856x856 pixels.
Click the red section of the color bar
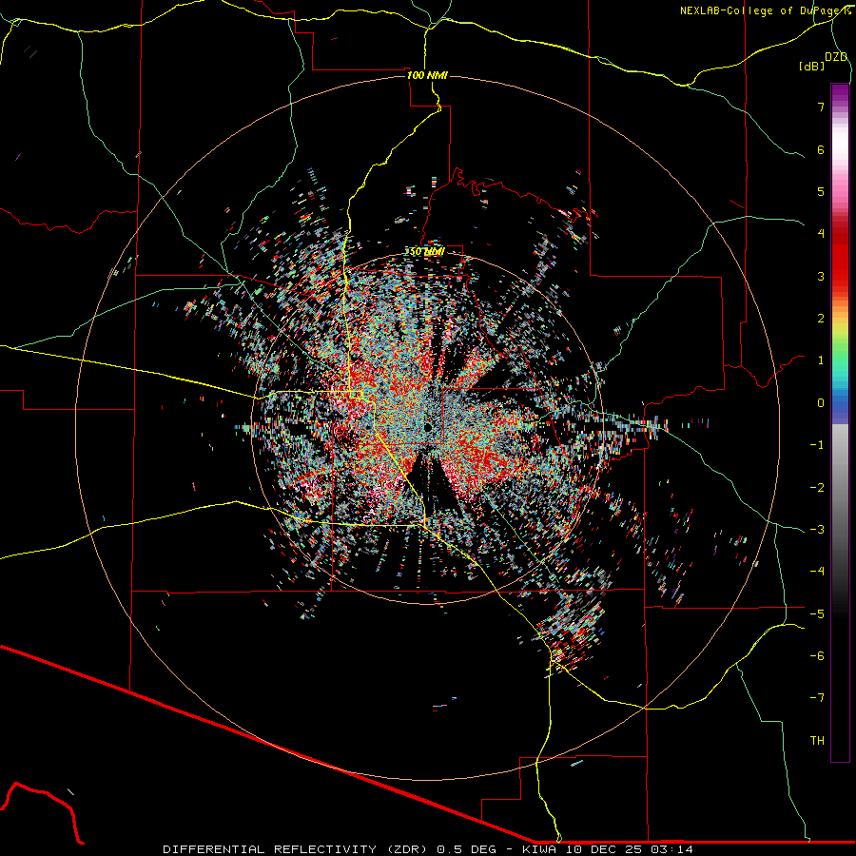coord(840,257)
